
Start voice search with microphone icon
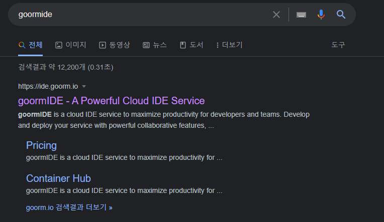point(321,15)
